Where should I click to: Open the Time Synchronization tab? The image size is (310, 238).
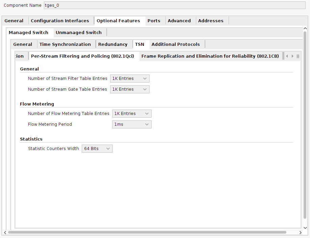click(65, 44)
